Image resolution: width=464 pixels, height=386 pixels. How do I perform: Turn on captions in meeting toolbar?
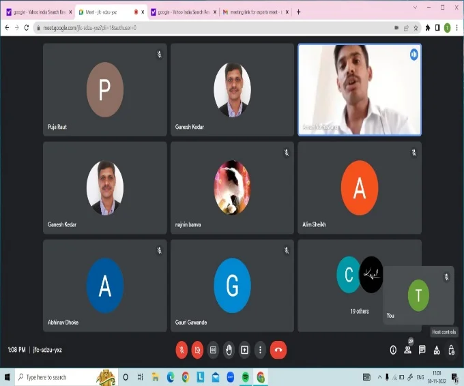(x=213, y=350)
